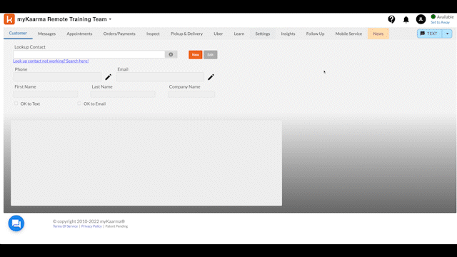Click the 'Patent Pending' footer text

coord(116,226)
